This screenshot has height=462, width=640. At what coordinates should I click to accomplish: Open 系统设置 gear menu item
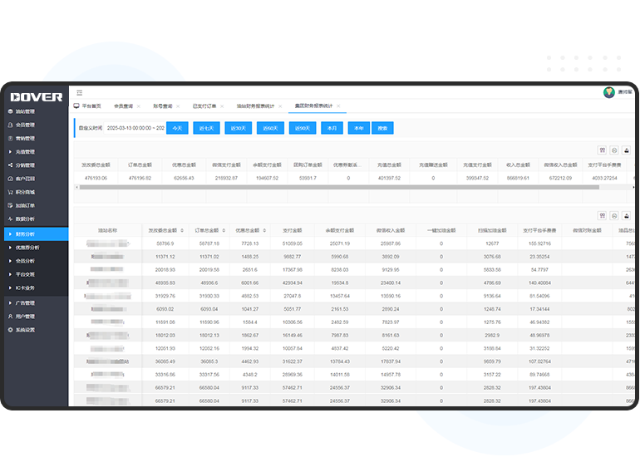[x=26, y=330]
